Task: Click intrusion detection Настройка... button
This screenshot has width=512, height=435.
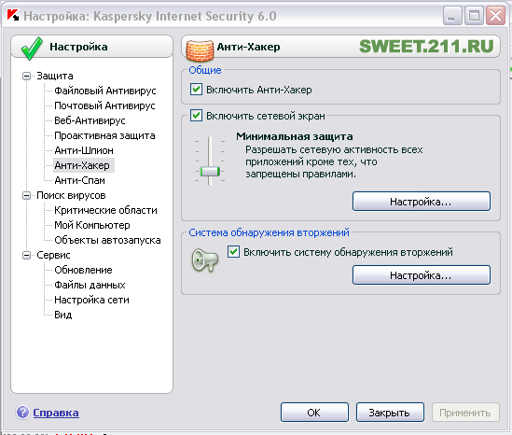Action: pos(422,275)
